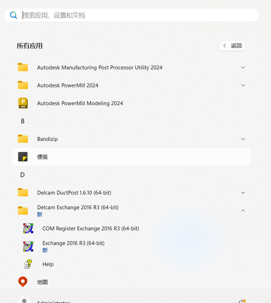Image resolution: width=271 pixels, height=303 pixels.
Task: Jump to letter D section header
Action: click(x=23, y=175)
